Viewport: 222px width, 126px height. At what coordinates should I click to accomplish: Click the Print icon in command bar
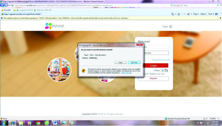coord(188,14)
